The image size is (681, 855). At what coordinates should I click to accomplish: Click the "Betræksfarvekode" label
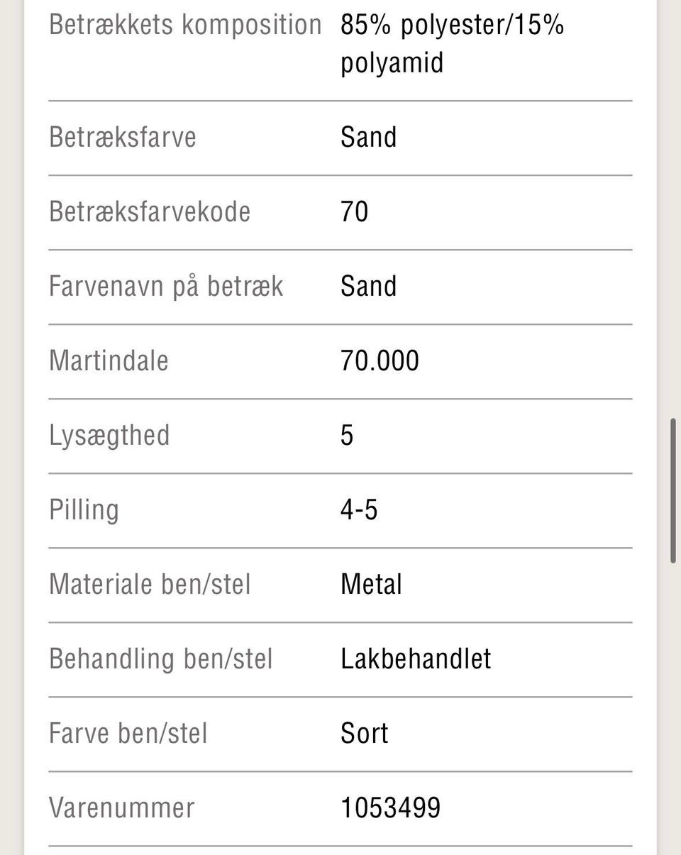[150, 211]
